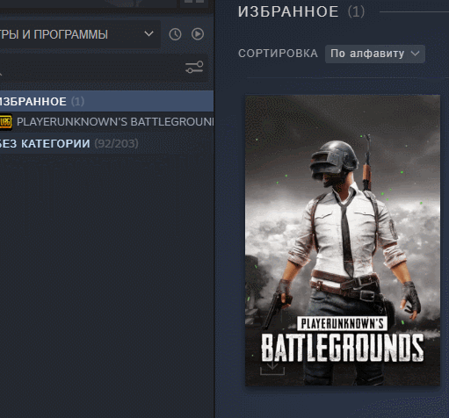Viewport: 449px width, 418px height.
Task: Open the PUBG cover art tile
Action: [343, 240]
